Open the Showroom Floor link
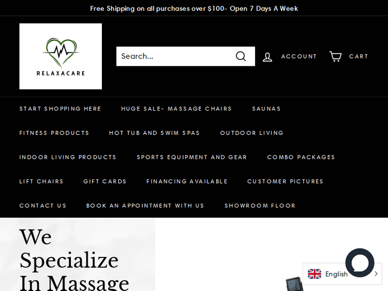This screenshot has height=291, width=388. point(260,206)
